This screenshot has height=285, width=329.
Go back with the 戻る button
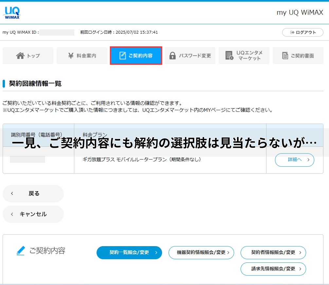(x=33, y=193)
